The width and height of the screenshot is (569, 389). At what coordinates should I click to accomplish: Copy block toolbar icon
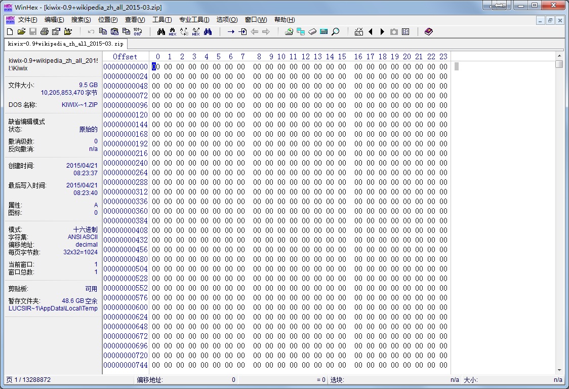pyautogui.click(x=103, y=32)
